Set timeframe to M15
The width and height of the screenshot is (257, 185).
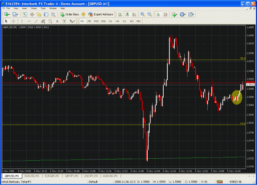pyautogui.click(x=96, y=21)
